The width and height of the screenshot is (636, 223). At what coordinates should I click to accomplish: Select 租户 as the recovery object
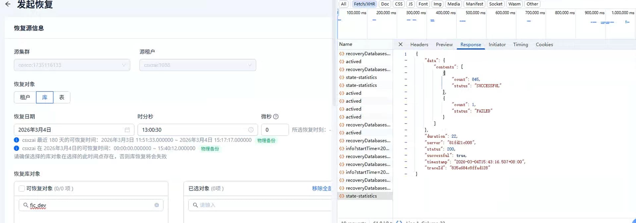point(25,97)
